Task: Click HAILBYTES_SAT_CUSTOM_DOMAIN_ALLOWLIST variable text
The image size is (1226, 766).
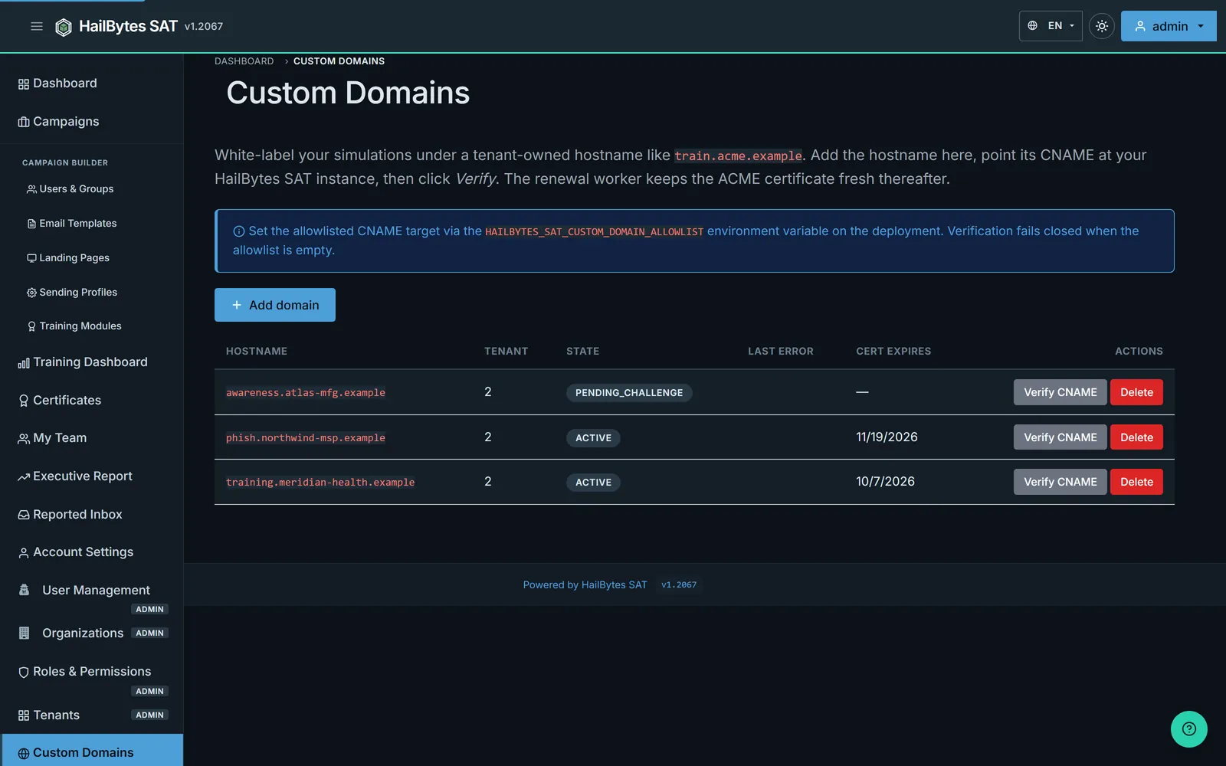Action: tap(594, 232)
